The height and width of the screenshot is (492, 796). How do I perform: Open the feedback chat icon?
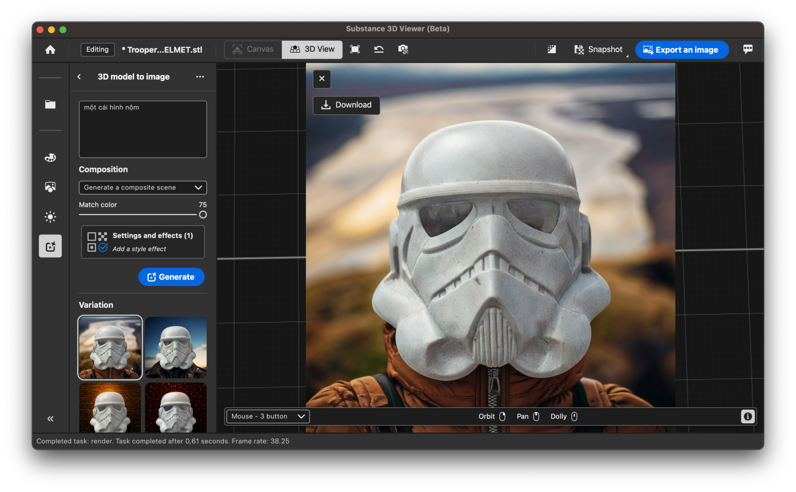747,49
